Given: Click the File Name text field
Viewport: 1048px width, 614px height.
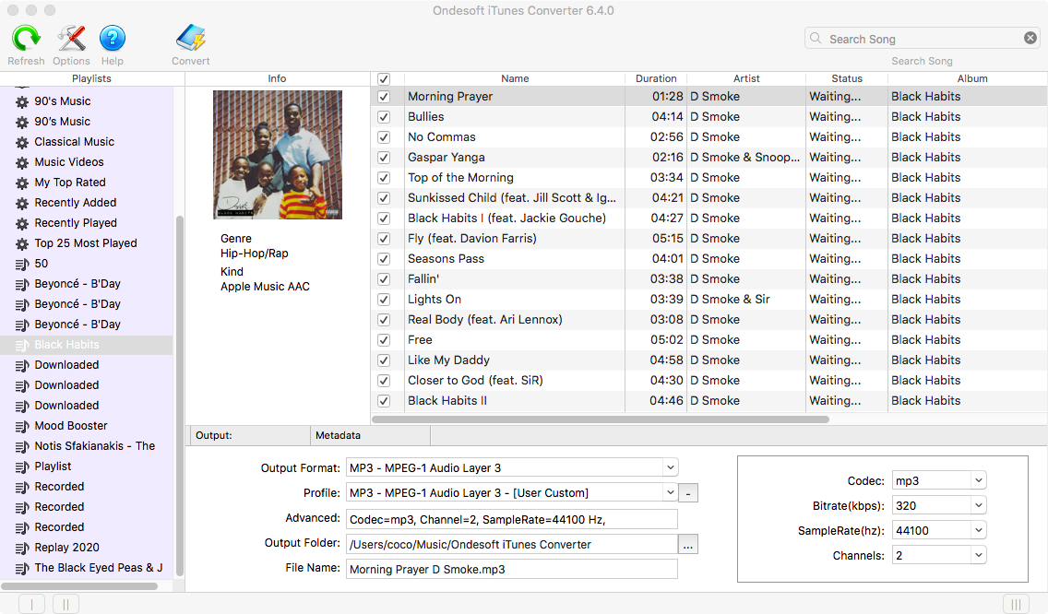Looking at the screenshot, I should (512, 569).
